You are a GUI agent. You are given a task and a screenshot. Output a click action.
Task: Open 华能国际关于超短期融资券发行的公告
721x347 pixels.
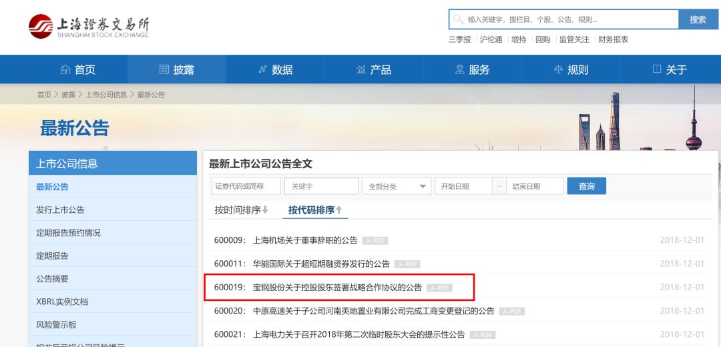[321, 264]
